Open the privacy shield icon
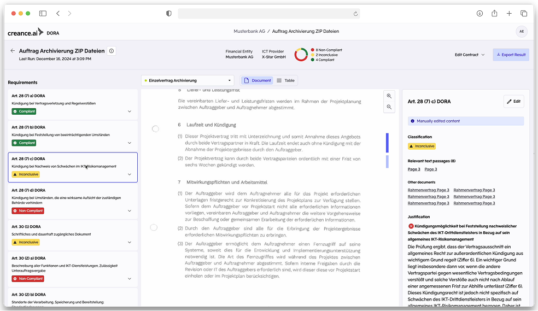The image size is (538, 311). tap(168, 14)
